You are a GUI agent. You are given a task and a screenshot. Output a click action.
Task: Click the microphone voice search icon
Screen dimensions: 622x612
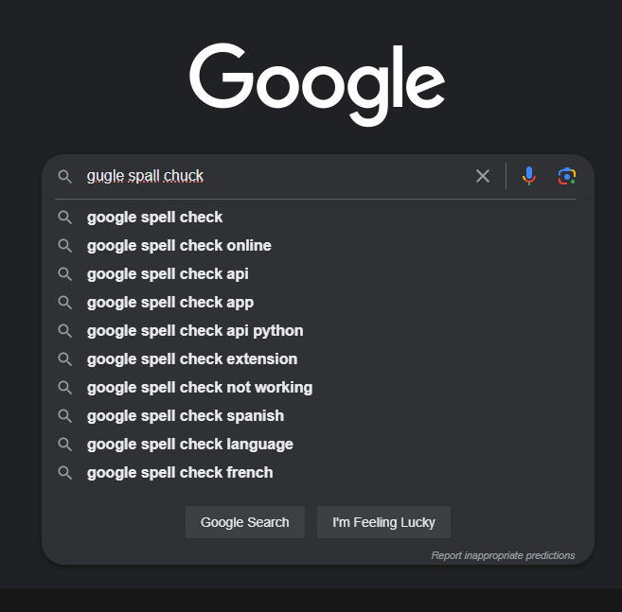point(529,176)
